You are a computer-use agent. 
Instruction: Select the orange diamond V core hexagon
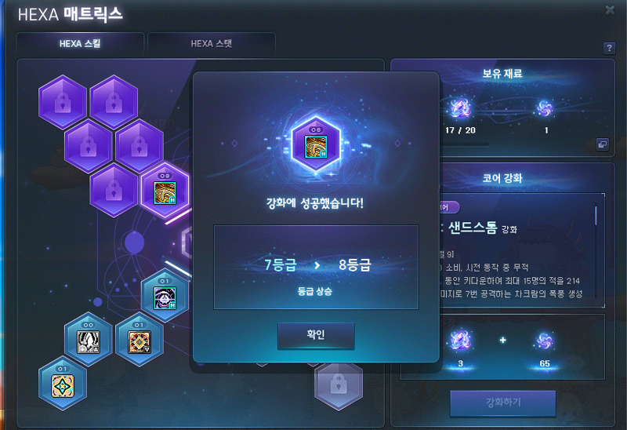point(140,339)
